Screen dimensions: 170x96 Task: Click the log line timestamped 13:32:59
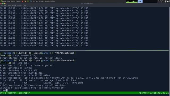[x=45, y=18]
